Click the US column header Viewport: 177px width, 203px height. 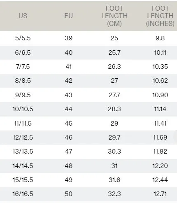click(23, 16)
